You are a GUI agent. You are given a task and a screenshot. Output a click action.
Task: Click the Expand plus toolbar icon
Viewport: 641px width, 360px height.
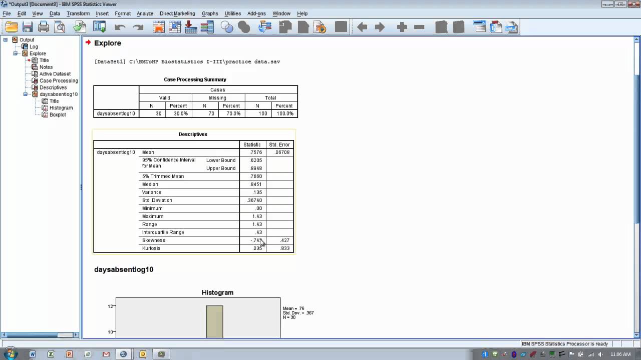pos(402,27)
